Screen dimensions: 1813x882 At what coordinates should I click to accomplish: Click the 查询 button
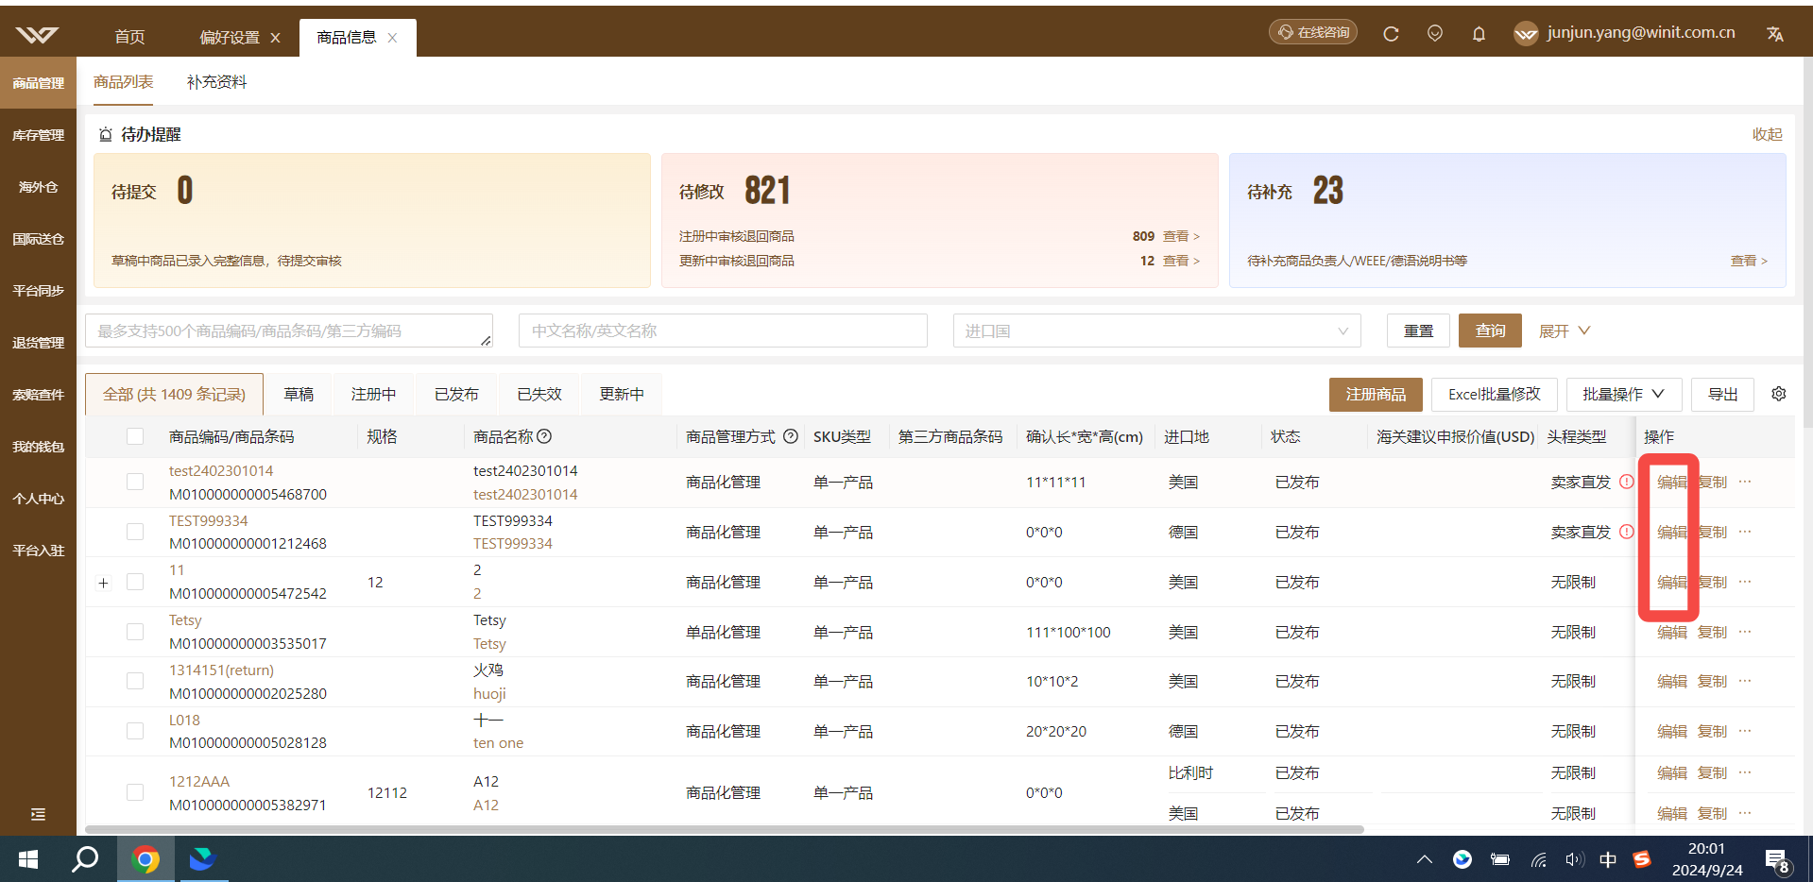1490,331
